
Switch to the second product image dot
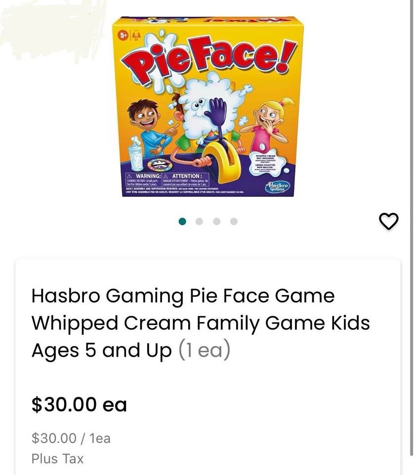point(200,221)
